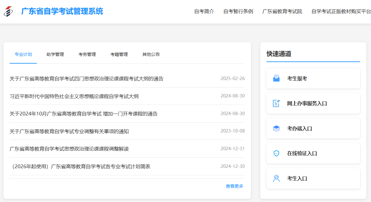
Task: Open the 专业调整有关事项的通知 notice
Action: pos(69,131)
